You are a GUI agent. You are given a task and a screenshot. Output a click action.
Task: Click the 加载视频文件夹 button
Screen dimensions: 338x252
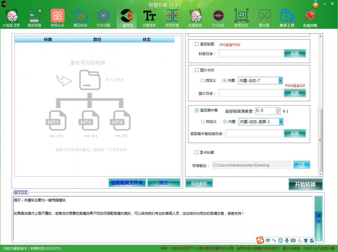click(x=127, y=183)
